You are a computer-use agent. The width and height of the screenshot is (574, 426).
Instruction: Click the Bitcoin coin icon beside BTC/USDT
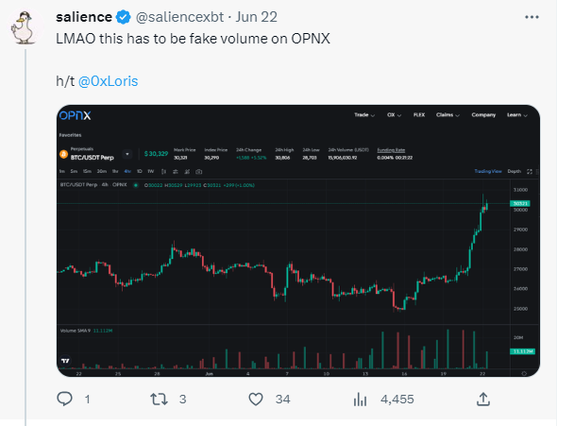pos(64,152)
